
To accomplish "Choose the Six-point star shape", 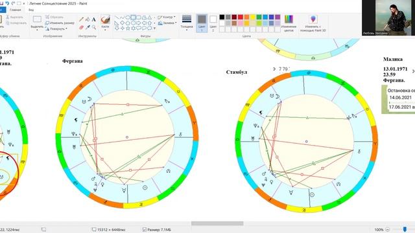I will tap(133, 28).
